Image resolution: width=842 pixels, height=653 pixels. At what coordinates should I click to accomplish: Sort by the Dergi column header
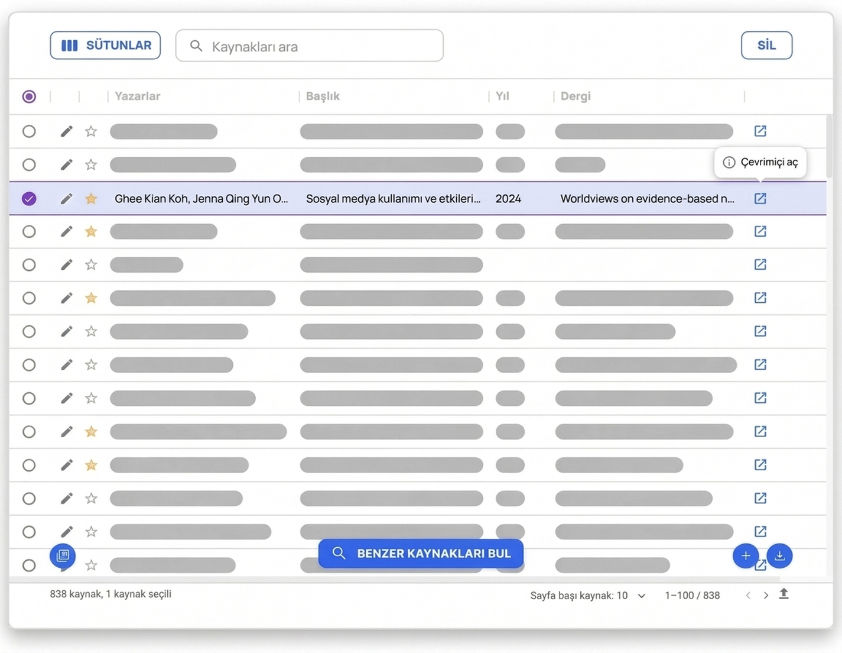576,96
